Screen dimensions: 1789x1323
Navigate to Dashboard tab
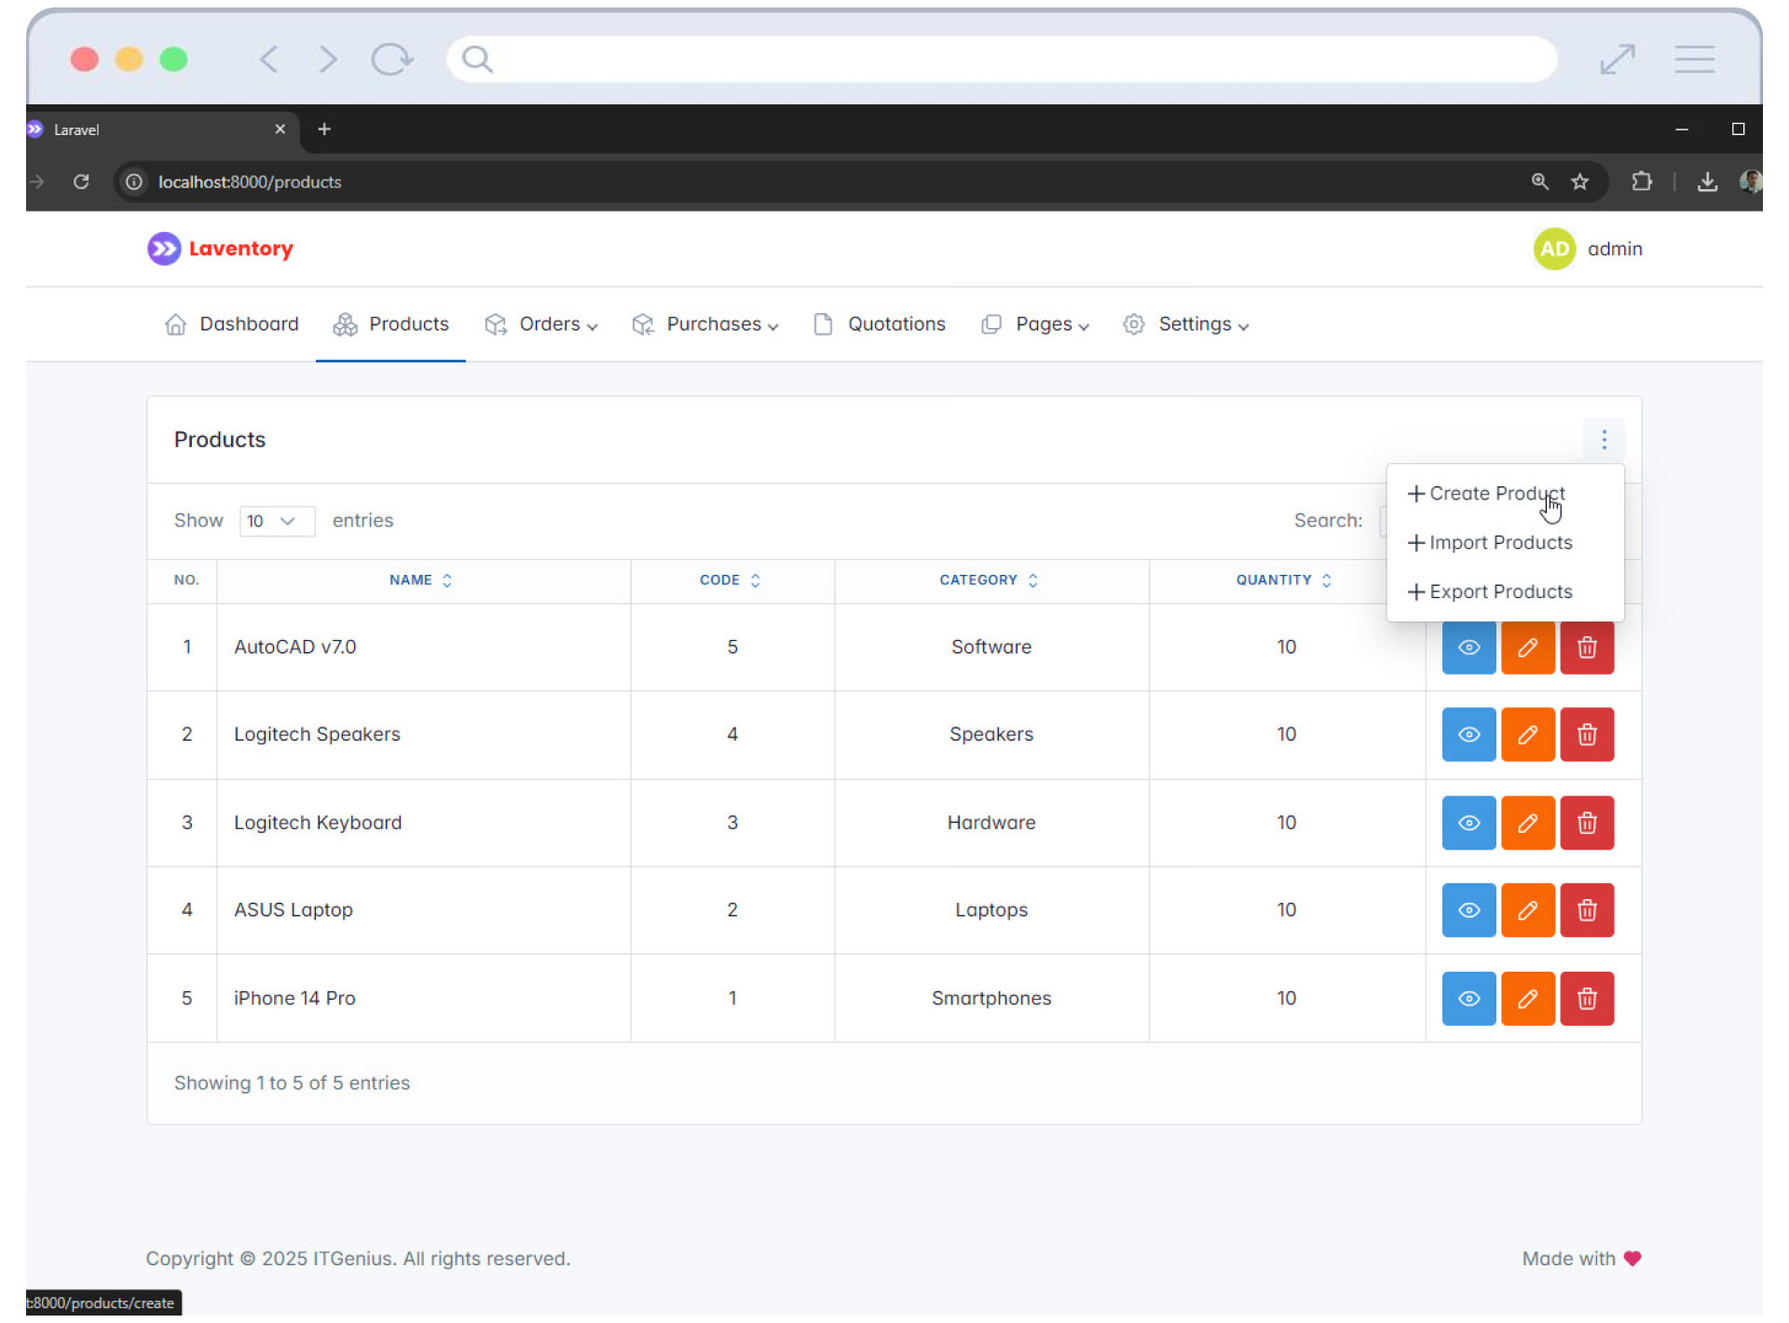tap(251, 324)
